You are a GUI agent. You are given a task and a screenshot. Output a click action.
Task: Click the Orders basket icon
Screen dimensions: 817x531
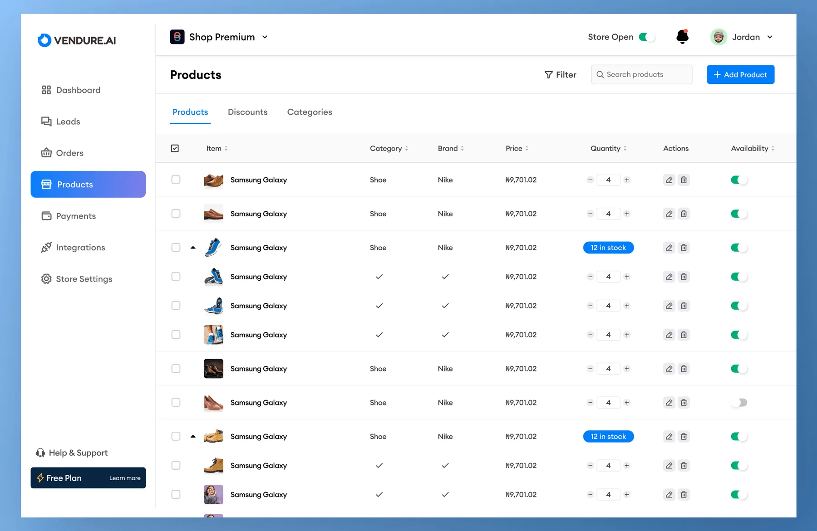(x=46, y=153)
